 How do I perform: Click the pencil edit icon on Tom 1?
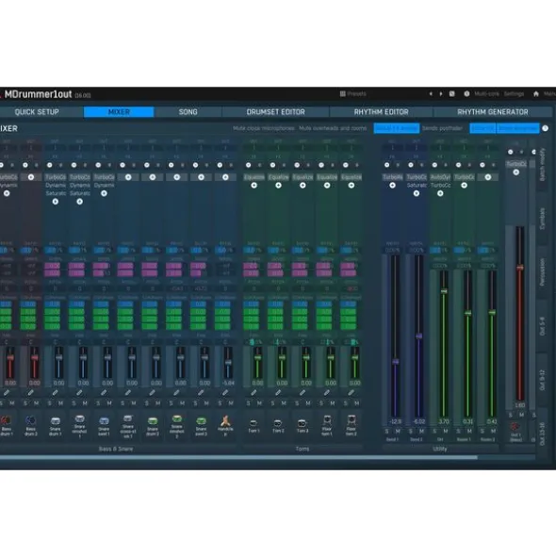pos(253,392)
